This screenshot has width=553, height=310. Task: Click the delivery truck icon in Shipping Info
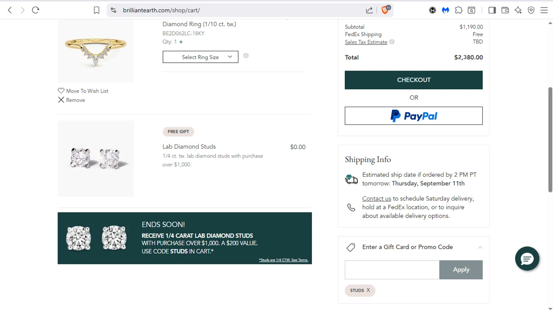[x=351, y=179]
